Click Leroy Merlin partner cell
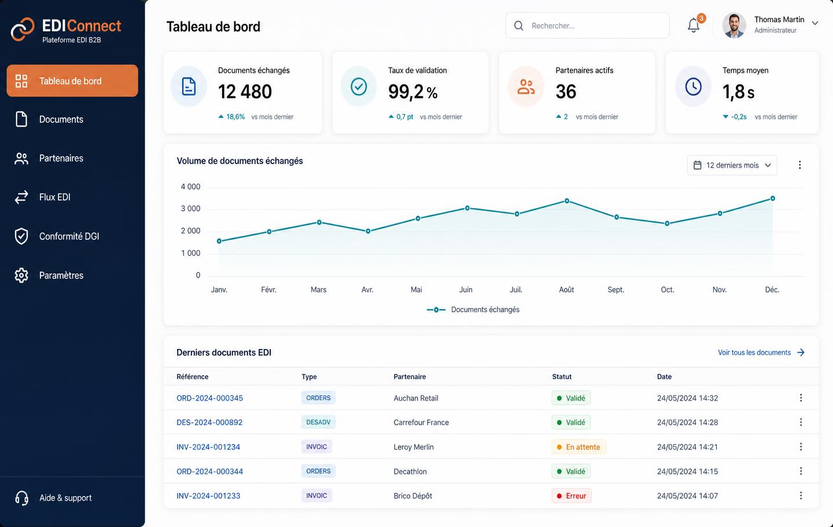Viewport: 833px width, 527px height. [414, 447]
